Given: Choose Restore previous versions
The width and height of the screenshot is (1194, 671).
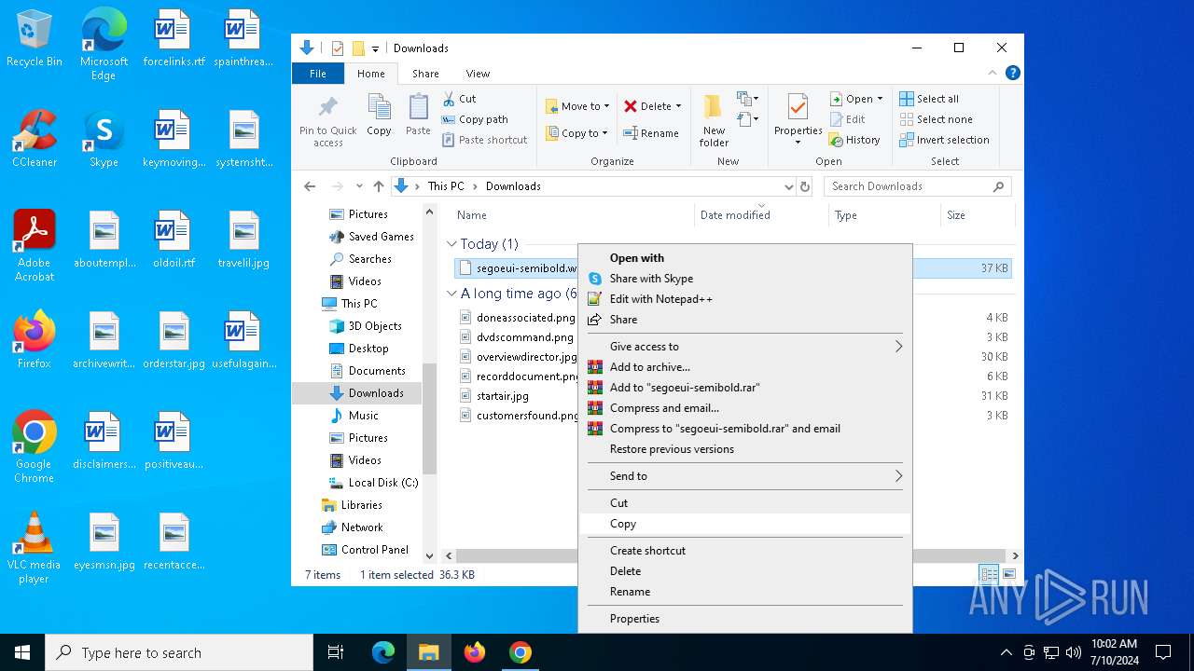Looking at the screenshot, I should point(744,449).
